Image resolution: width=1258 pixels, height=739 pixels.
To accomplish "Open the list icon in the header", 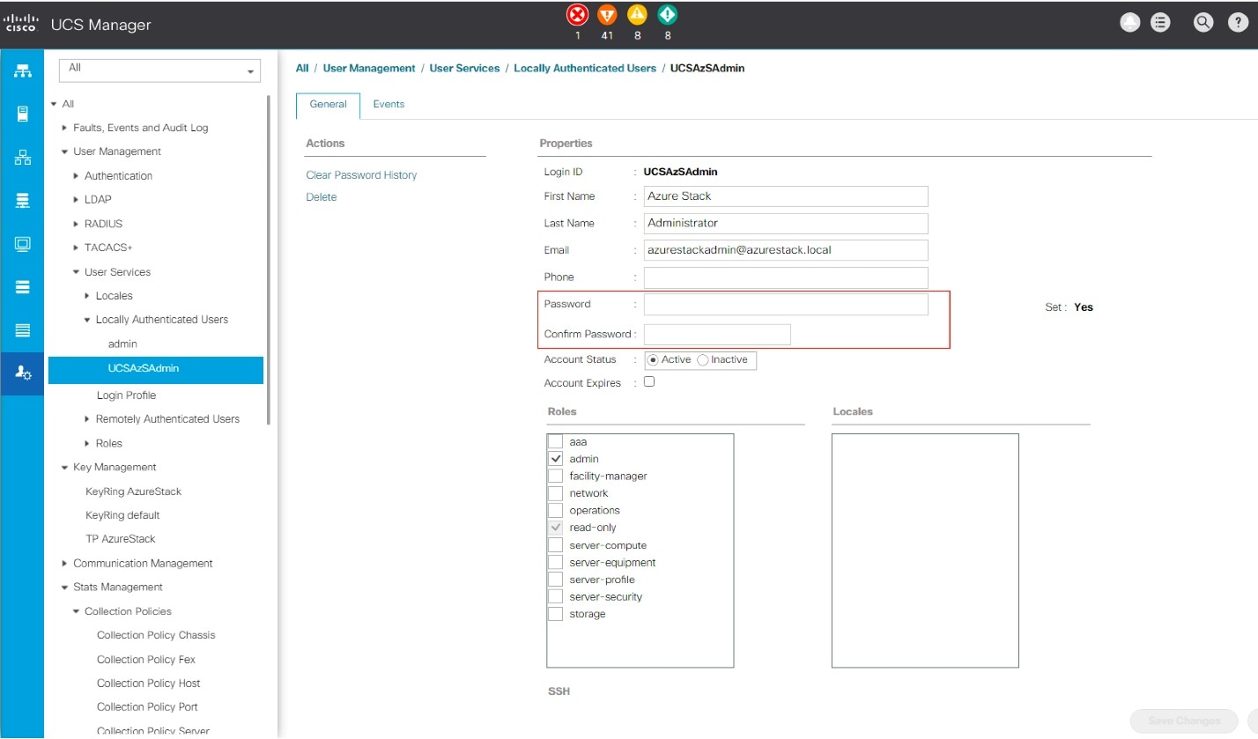I will 1161,24.
